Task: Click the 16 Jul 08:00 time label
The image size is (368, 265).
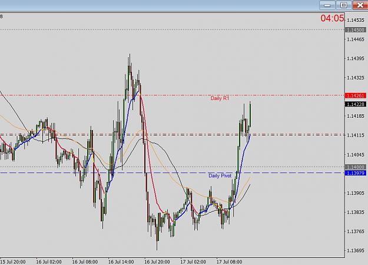Action: coord(85,261)
